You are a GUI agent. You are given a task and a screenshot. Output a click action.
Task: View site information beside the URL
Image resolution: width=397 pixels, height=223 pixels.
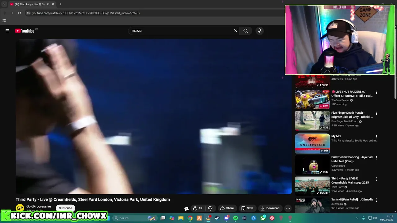click(28, 13)
